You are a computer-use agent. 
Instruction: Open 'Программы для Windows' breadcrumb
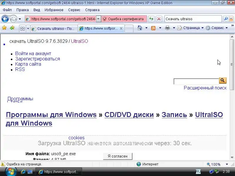click(x=51, y=115)
